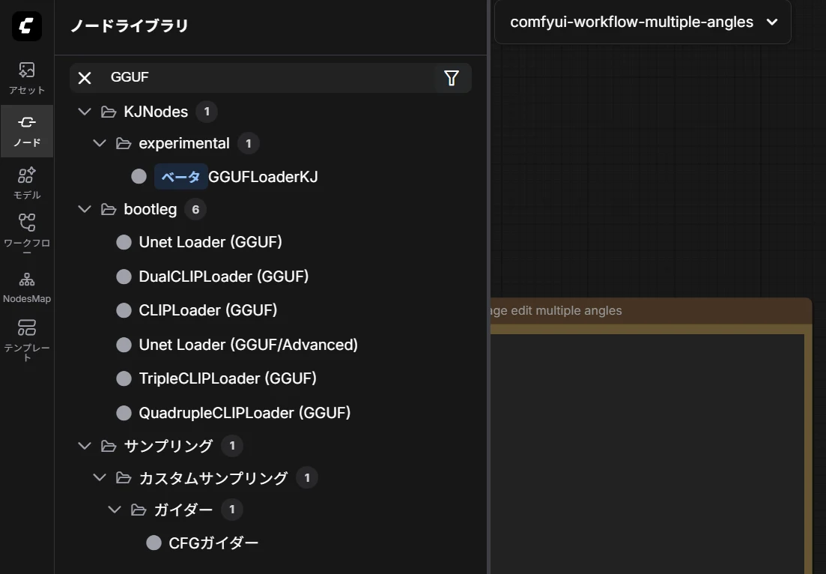Viewport: 826px width, 574px height.
Task: Click dot icon beside Unet Loader (GGUF/Advanced)
Action: click(124, 345)
